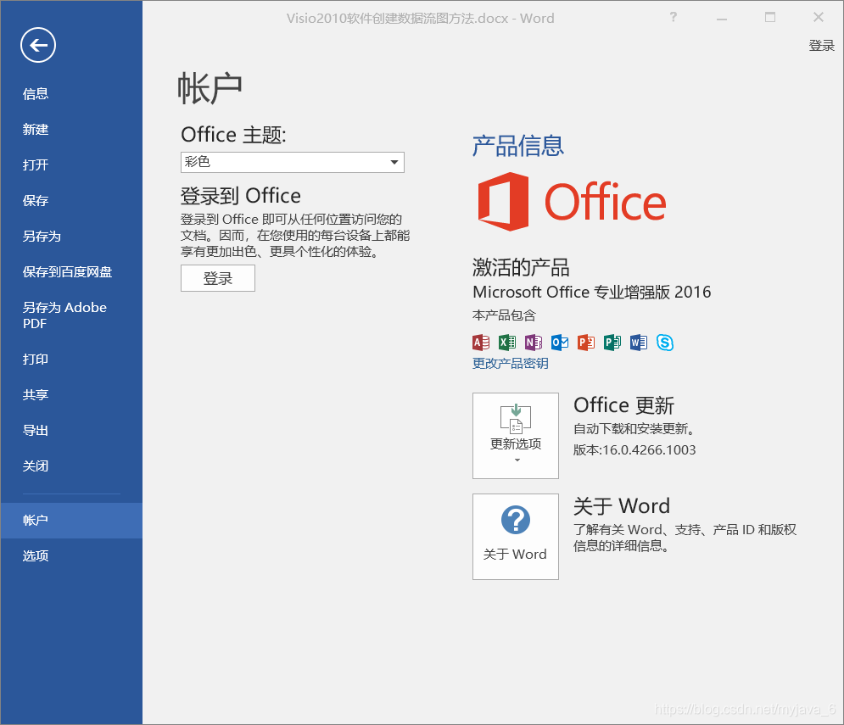The height and width of the screenshot is (725, 844).
Task: Open the Office theme dropdown
Action: pyautogui.click(x=293, y=162)
